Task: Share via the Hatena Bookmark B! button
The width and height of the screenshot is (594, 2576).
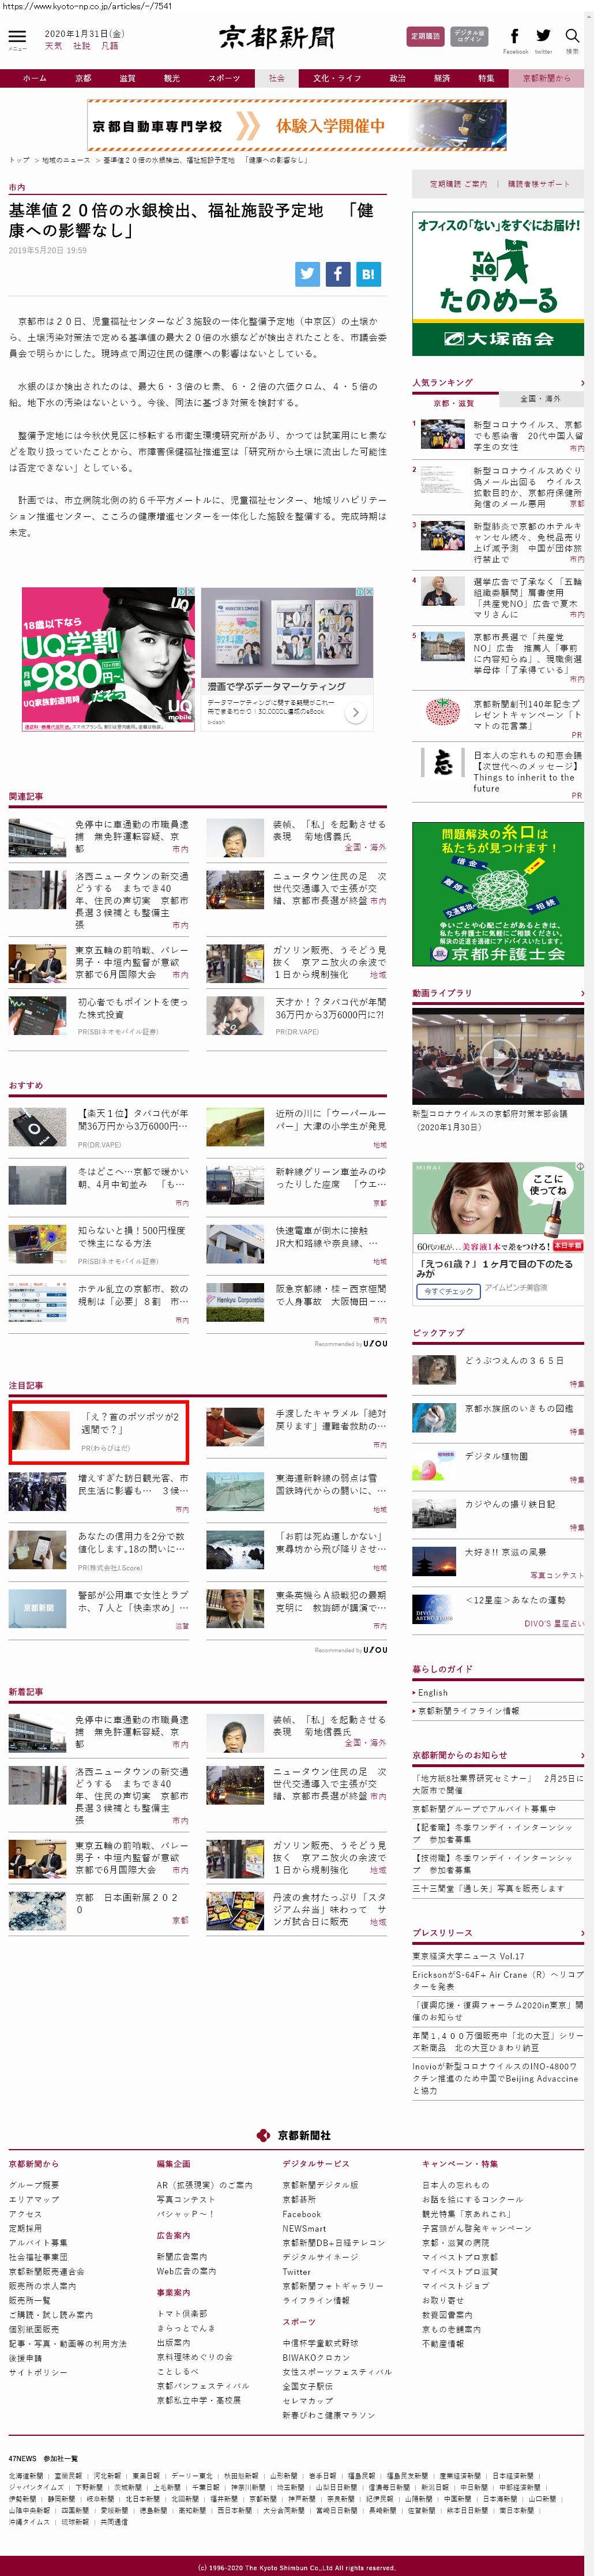Action: (368, 274)
